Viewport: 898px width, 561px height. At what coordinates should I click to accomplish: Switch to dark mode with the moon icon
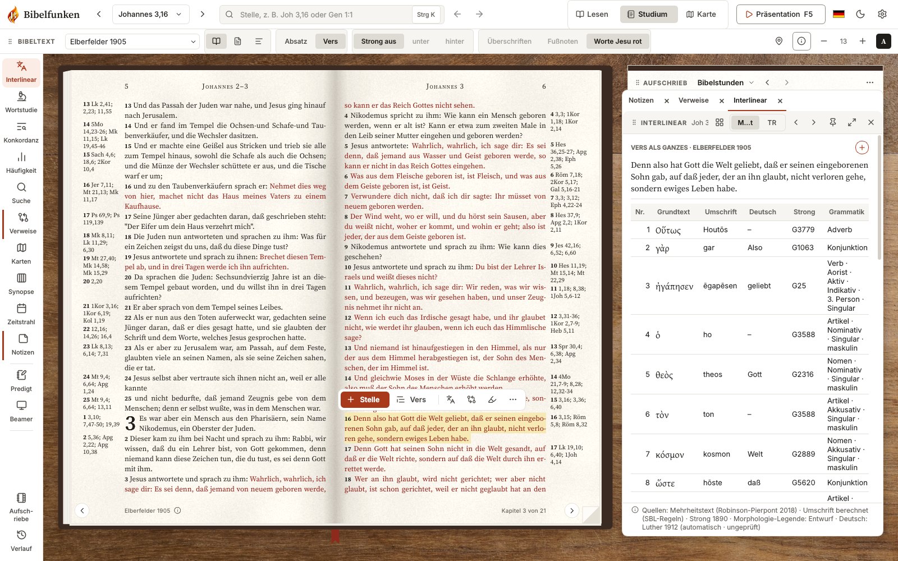[860, 14]
